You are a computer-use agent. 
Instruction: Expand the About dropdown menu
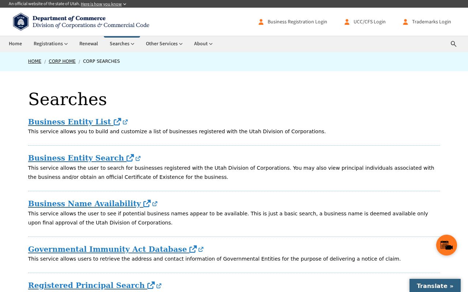coord(203,44)
